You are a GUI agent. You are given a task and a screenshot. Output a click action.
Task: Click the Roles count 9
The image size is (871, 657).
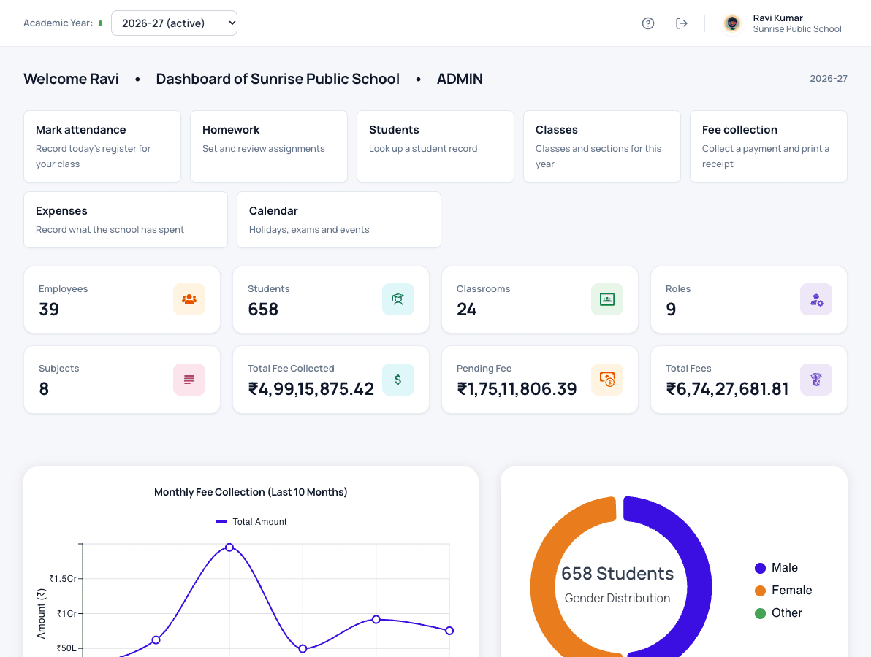671,309
